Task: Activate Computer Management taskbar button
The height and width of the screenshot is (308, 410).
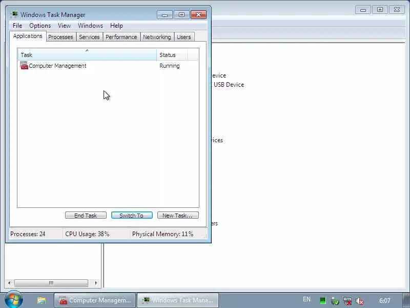Action: pyautogui.click(x=95, y=300)
